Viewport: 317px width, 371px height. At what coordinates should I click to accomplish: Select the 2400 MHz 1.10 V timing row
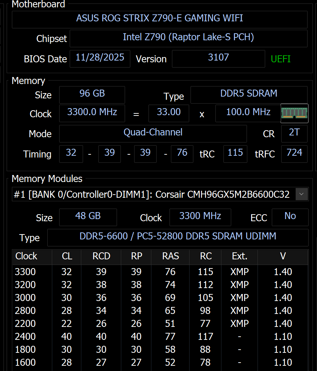click(153, 336)
